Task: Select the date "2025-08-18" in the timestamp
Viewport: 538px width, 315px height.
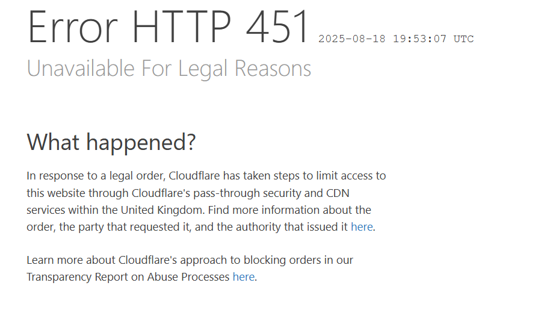Action: coord(351,39)
